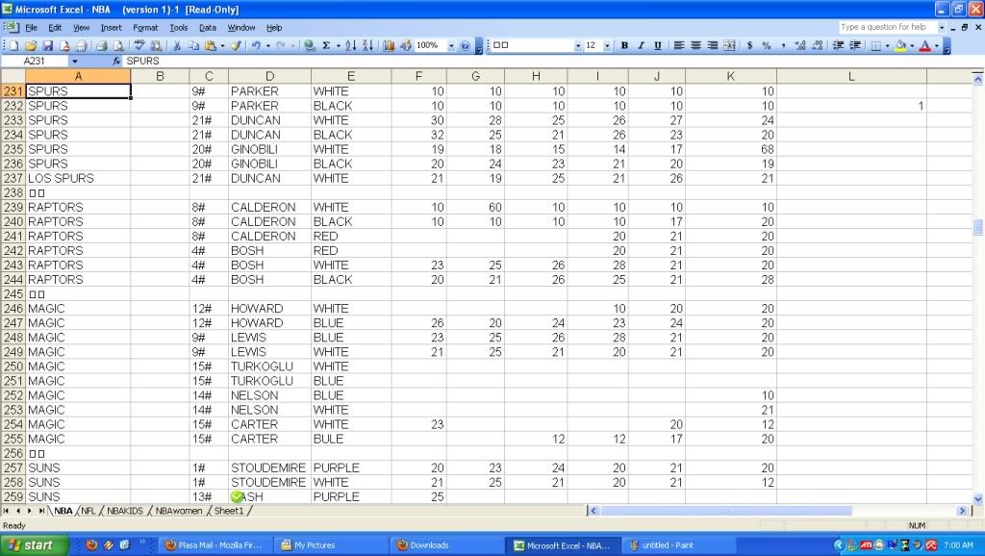This screenshot has width=985, height=556.
Task: Click the Print icon in the toolbar
Action: [101, 45]
